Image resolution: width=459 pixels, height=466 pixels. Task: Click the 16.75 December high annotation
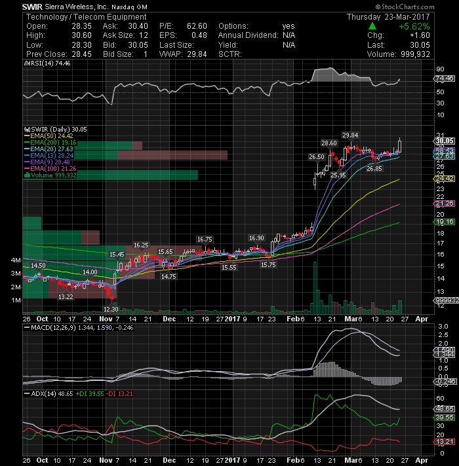coord(205,240)
